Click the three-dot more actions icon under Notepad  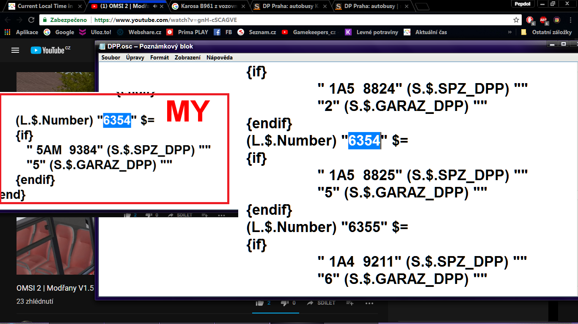click(369, 303)
